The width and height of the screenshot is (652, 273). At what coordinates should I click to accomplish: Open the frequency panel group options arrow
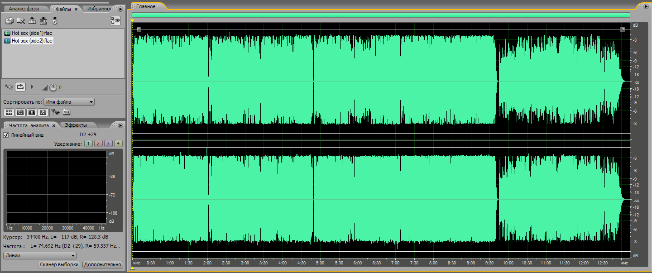[x=120, y=125]
